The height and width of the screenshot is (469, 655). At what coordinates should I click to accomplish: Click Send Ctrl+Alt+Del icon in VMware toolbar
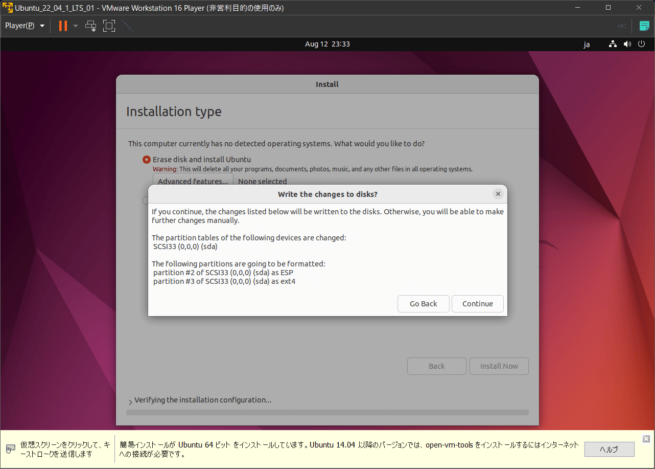(x=91, y=26)
